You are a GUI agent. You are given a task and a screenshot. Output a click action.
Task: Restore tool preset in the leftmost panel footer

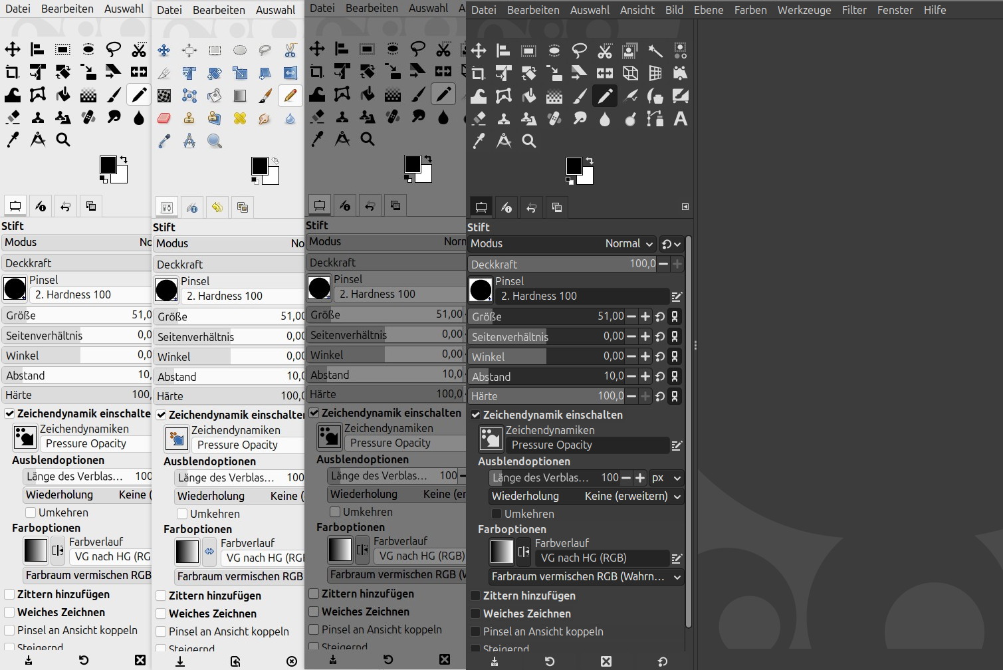84,660
